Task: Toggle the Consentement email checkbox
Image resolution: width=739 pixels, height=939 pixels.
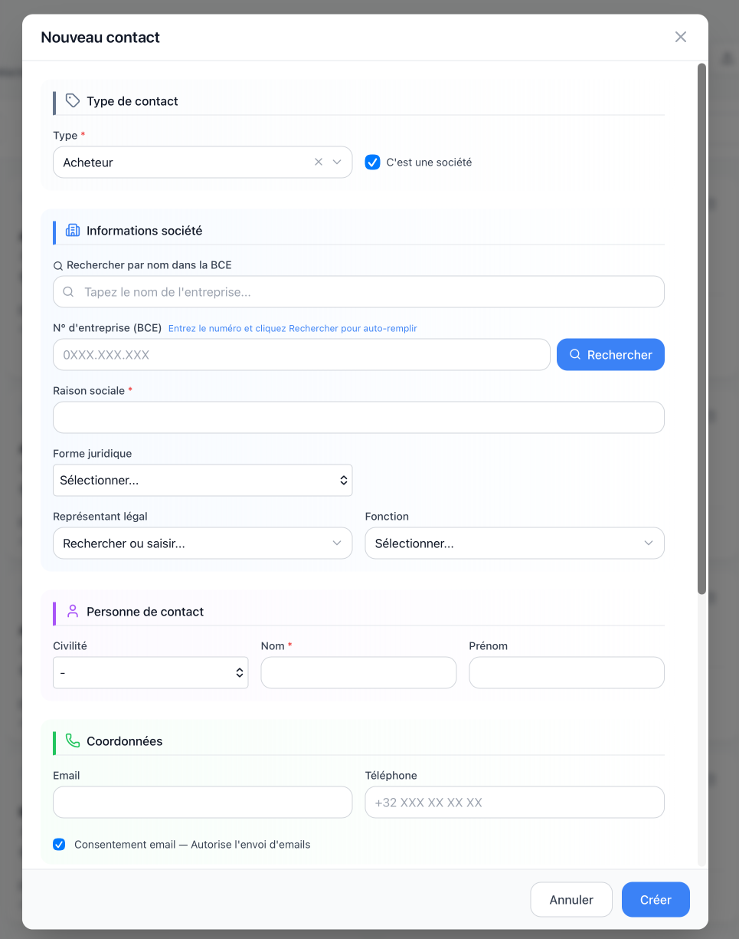Action: coord(59,845)
